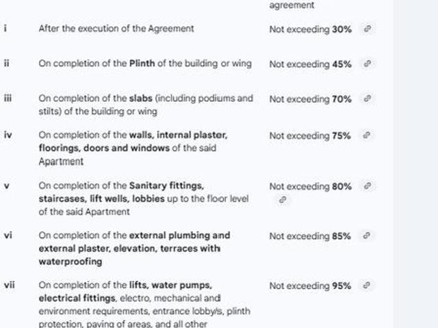Open the source link next to 45%
The width and height of the screenshot is (438, 328).
click(x=368, y=64)
